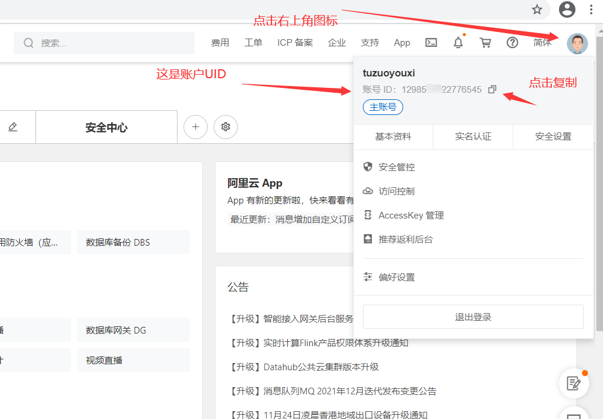
Task: Open the firewall 防火墙 product shortcut
Action: point(35,242)
